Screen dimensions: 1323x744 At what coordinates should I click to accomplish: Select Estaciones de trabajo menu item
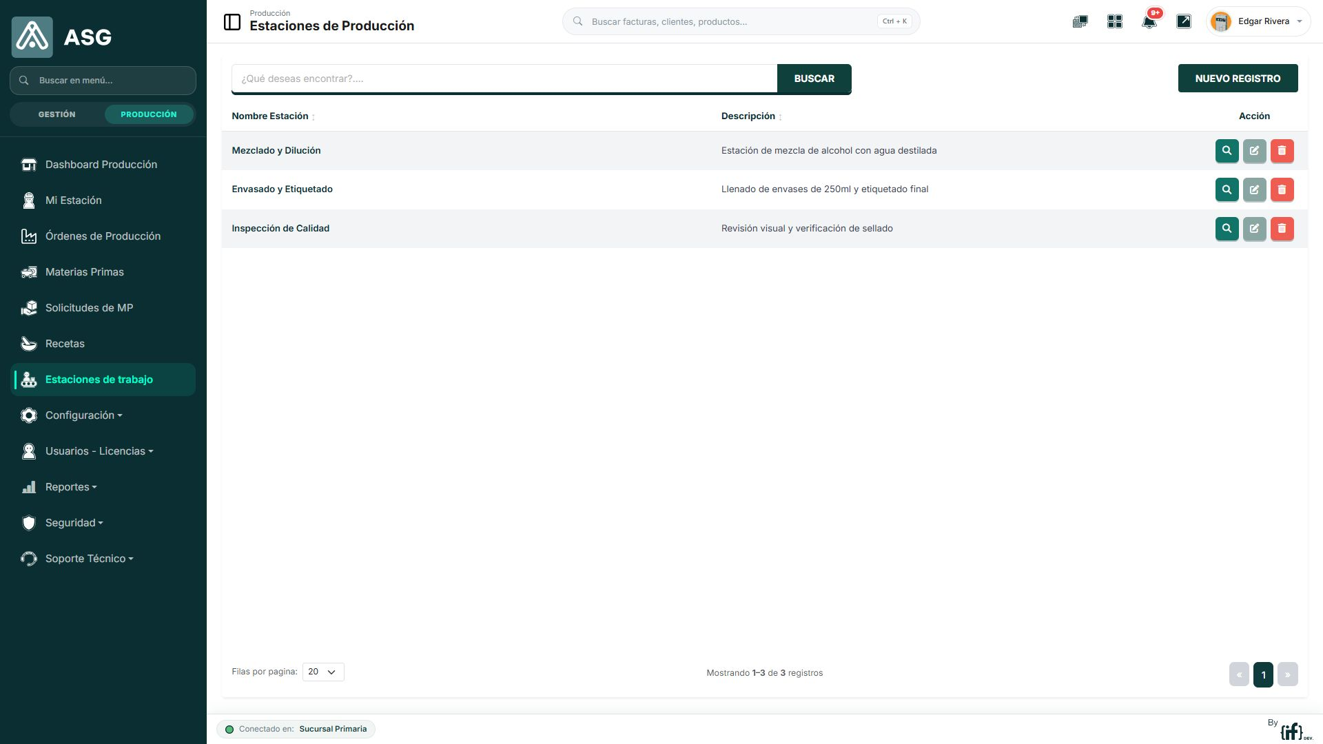[103, 380]
